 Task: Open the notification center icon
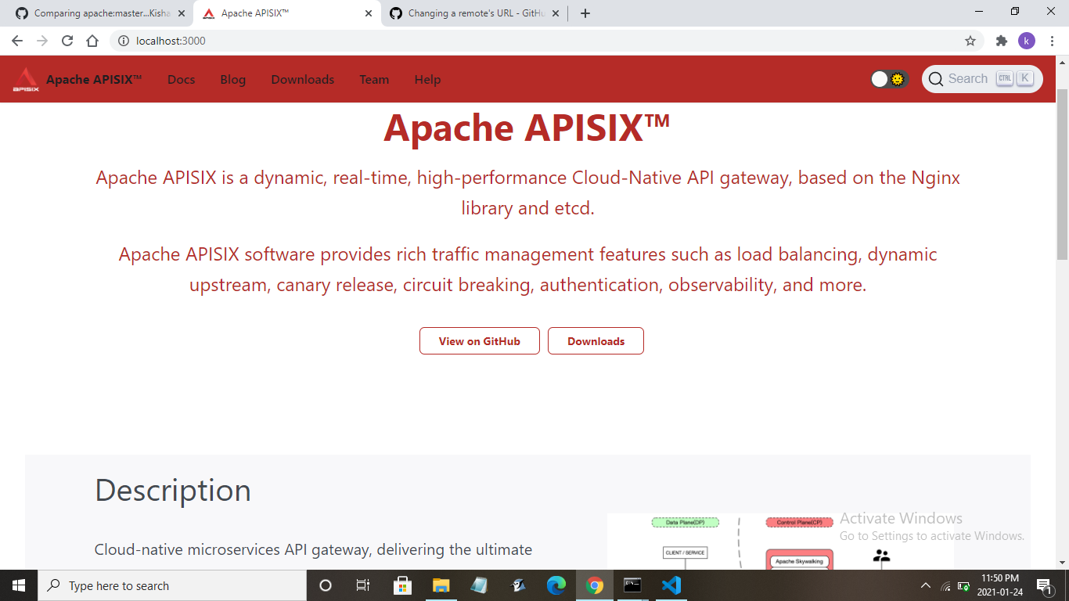click(x=1044, y=585)
